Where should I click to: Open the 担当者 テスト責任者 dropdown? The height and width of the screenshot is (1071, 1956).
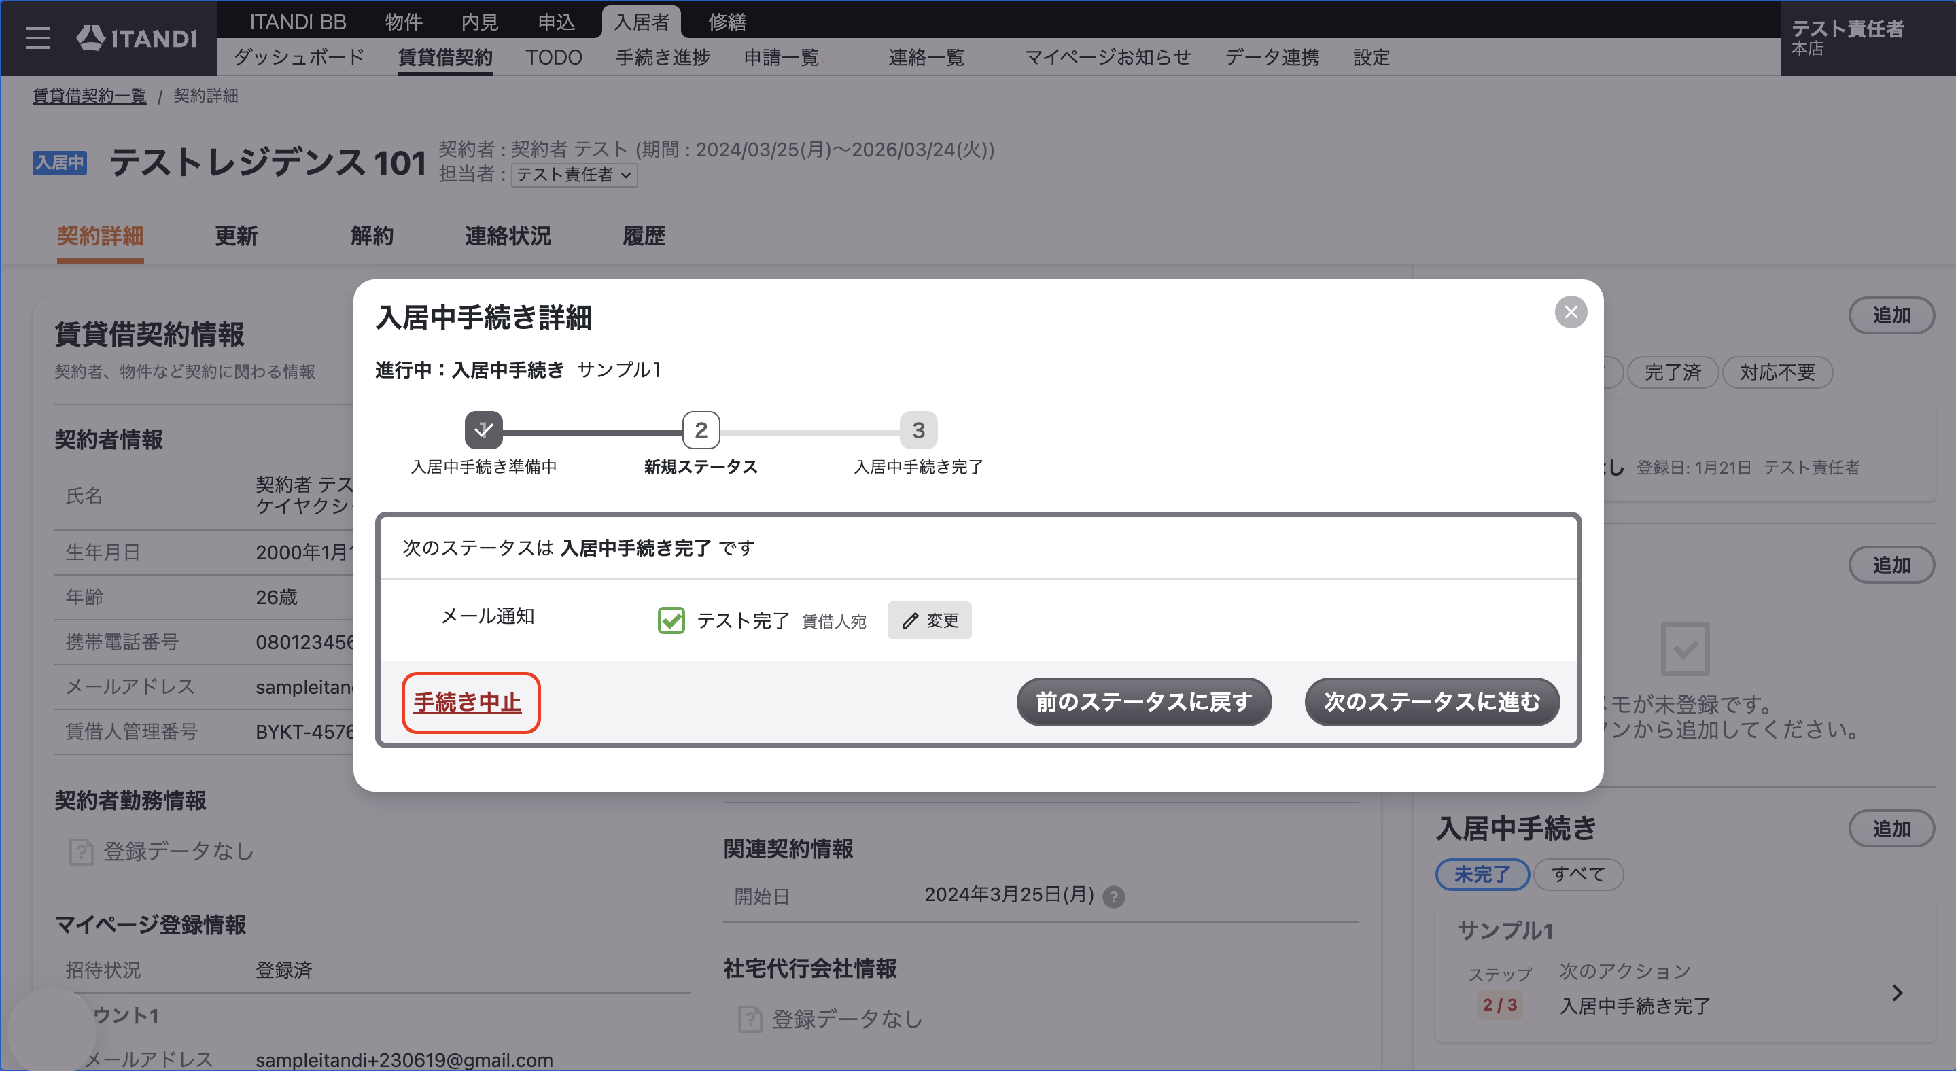point(574,175)
